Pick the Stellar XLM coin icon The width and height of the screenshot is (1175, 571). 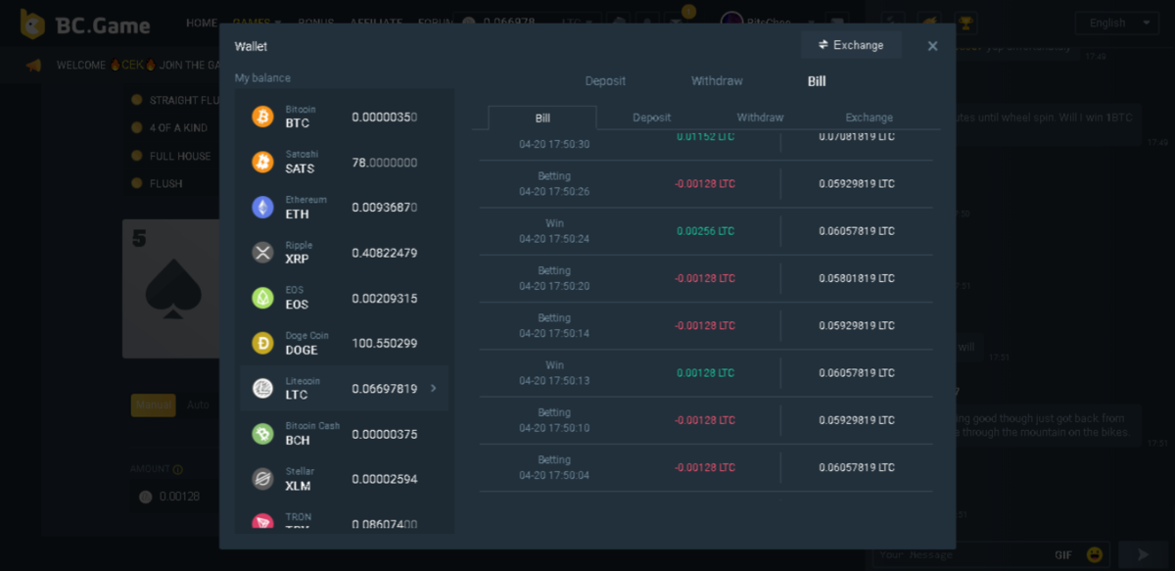(x=262, y=479)
